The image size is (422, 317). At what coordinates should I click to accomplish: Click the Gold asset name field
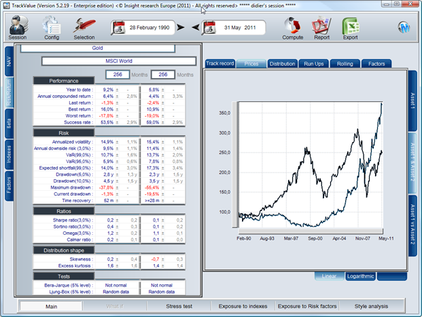point(97,48)
